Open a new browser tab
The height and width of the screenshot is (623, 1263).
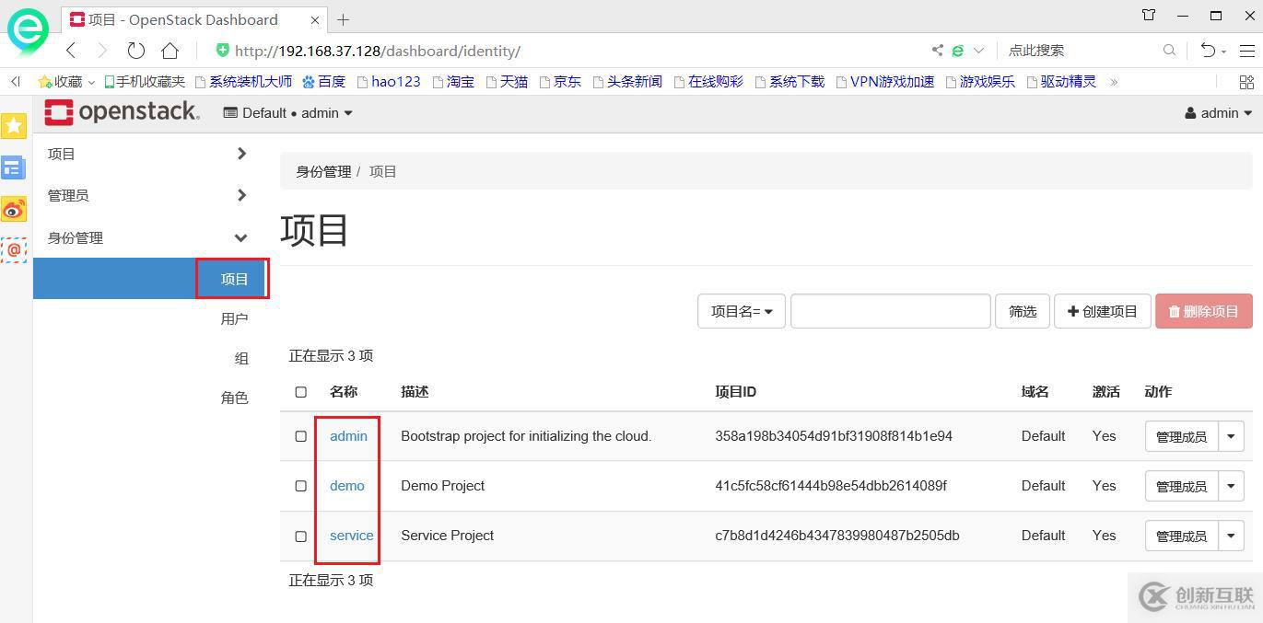(x=344, y=19)
